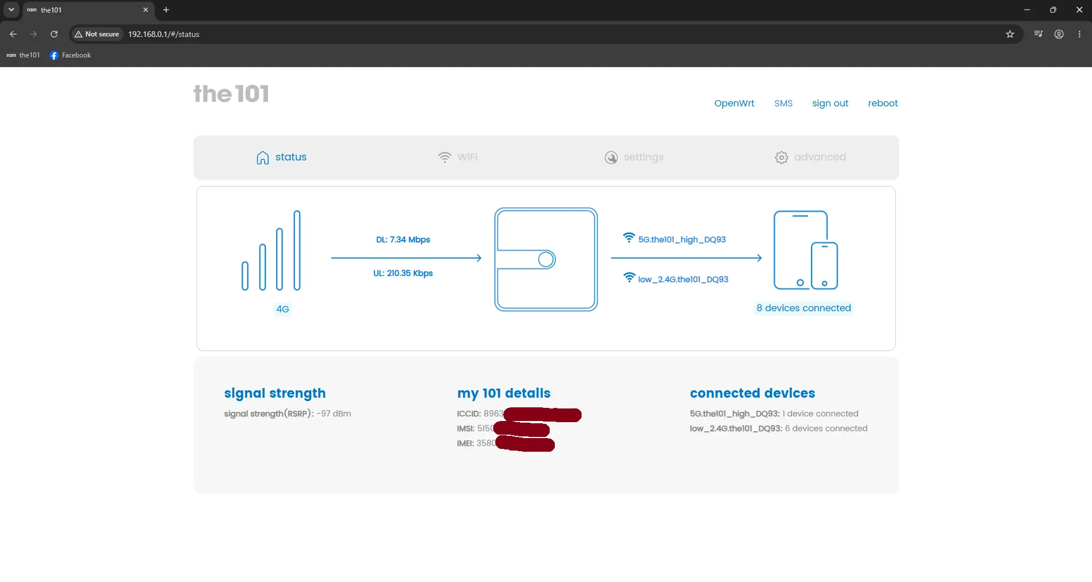Click the Not secure warning badge
Screen dimensions: 1092x582
click(x=97, y=34)
